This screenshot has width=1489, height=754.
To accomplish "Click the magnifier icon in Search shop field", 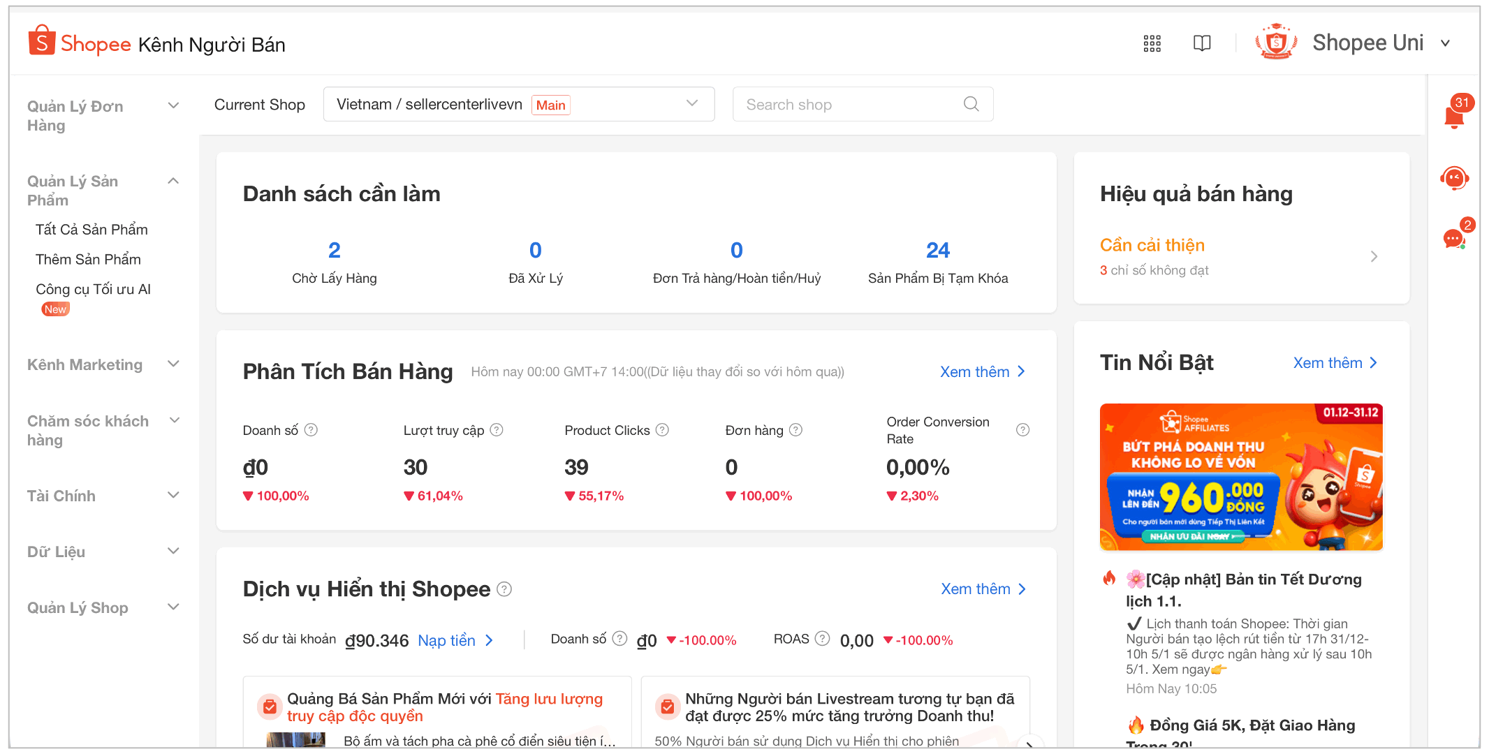I will pyautogui.click(x=971, y=103).
